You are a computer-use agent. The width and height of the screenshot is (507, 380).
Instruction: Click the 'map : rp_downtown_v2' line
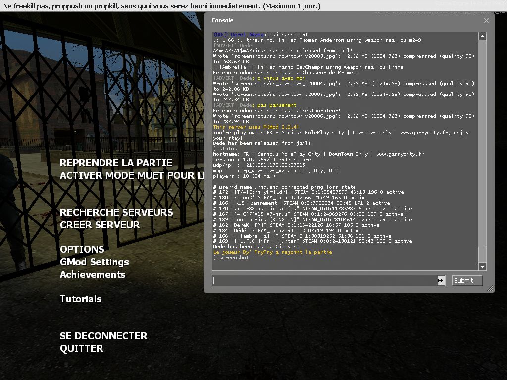tap(275, 171)
